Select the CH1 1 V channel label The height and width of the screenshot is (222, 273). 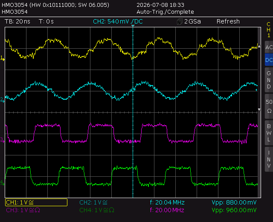coord(36,202)
